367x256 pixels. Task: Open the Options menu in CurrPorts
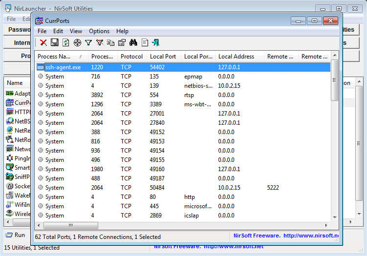pyautogui.click(x=99, y=31)
